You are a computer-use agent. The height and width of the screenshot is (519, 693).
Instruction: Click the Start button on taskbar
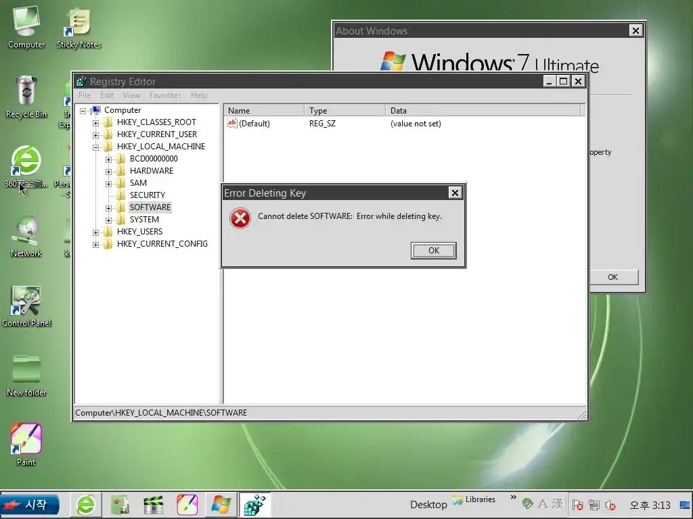[x=30, y=505]
